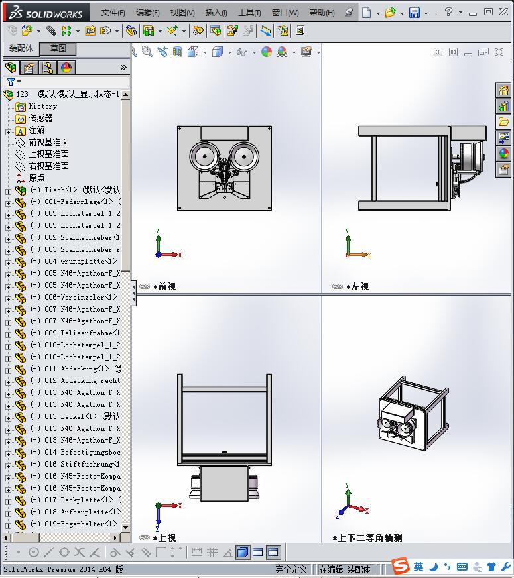
Task: Open Custom Properties task pane icon
Action: click(x=503, y=170)
